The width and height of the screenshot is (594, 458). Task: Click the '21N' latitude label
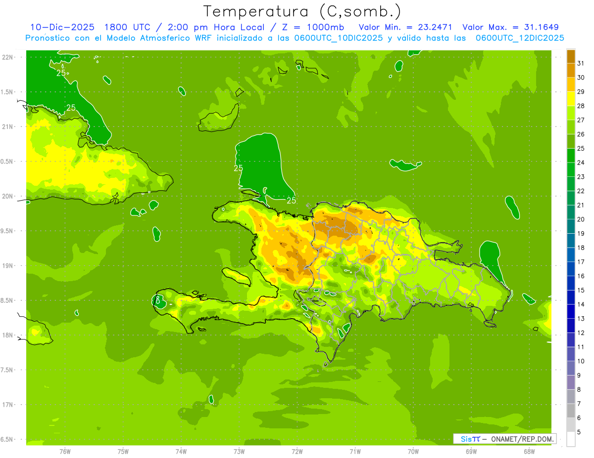click(x=8, y=126)
